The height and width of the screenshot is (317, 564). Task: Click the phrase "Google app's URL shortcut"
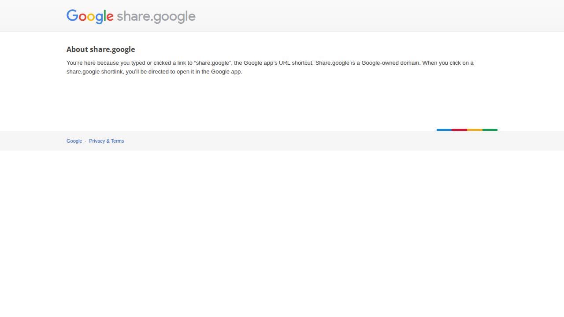click(278, 63)
